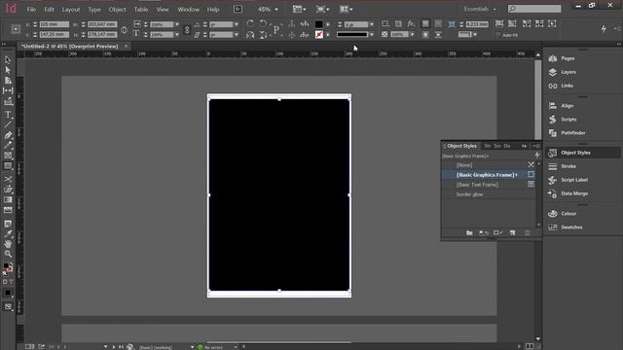The height and width of the screenshot is (350, 623).
Task: Select the Line tool
Action: [8, 124]
